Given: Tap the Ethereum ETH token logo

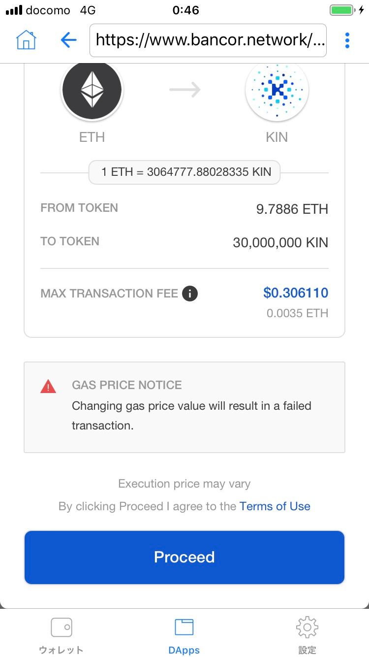Looking at the screenshot, I should pos(92,90).
